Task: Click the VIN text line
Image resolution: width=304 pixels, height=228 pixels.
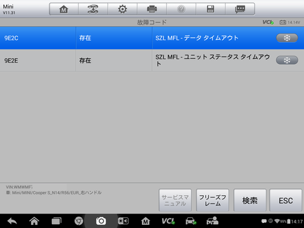Action: tap(19, 187)
